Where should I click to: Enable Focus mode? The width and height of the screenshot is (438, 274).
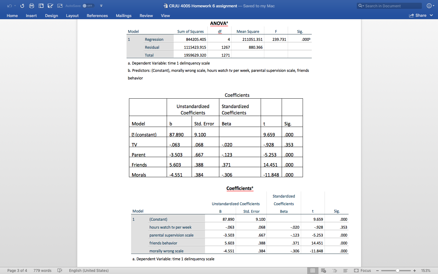362,270
